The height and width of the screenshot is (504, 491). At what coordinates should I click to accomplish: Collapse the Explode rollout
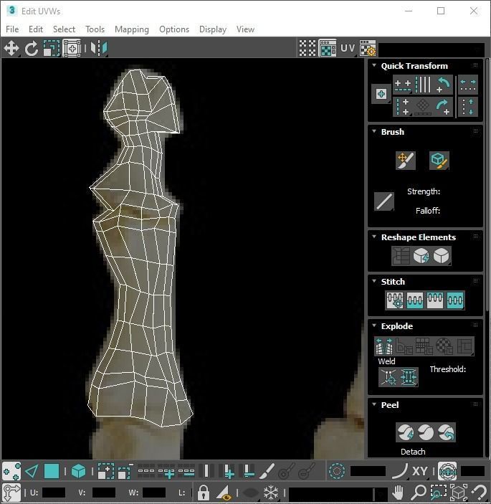[374, 325]
